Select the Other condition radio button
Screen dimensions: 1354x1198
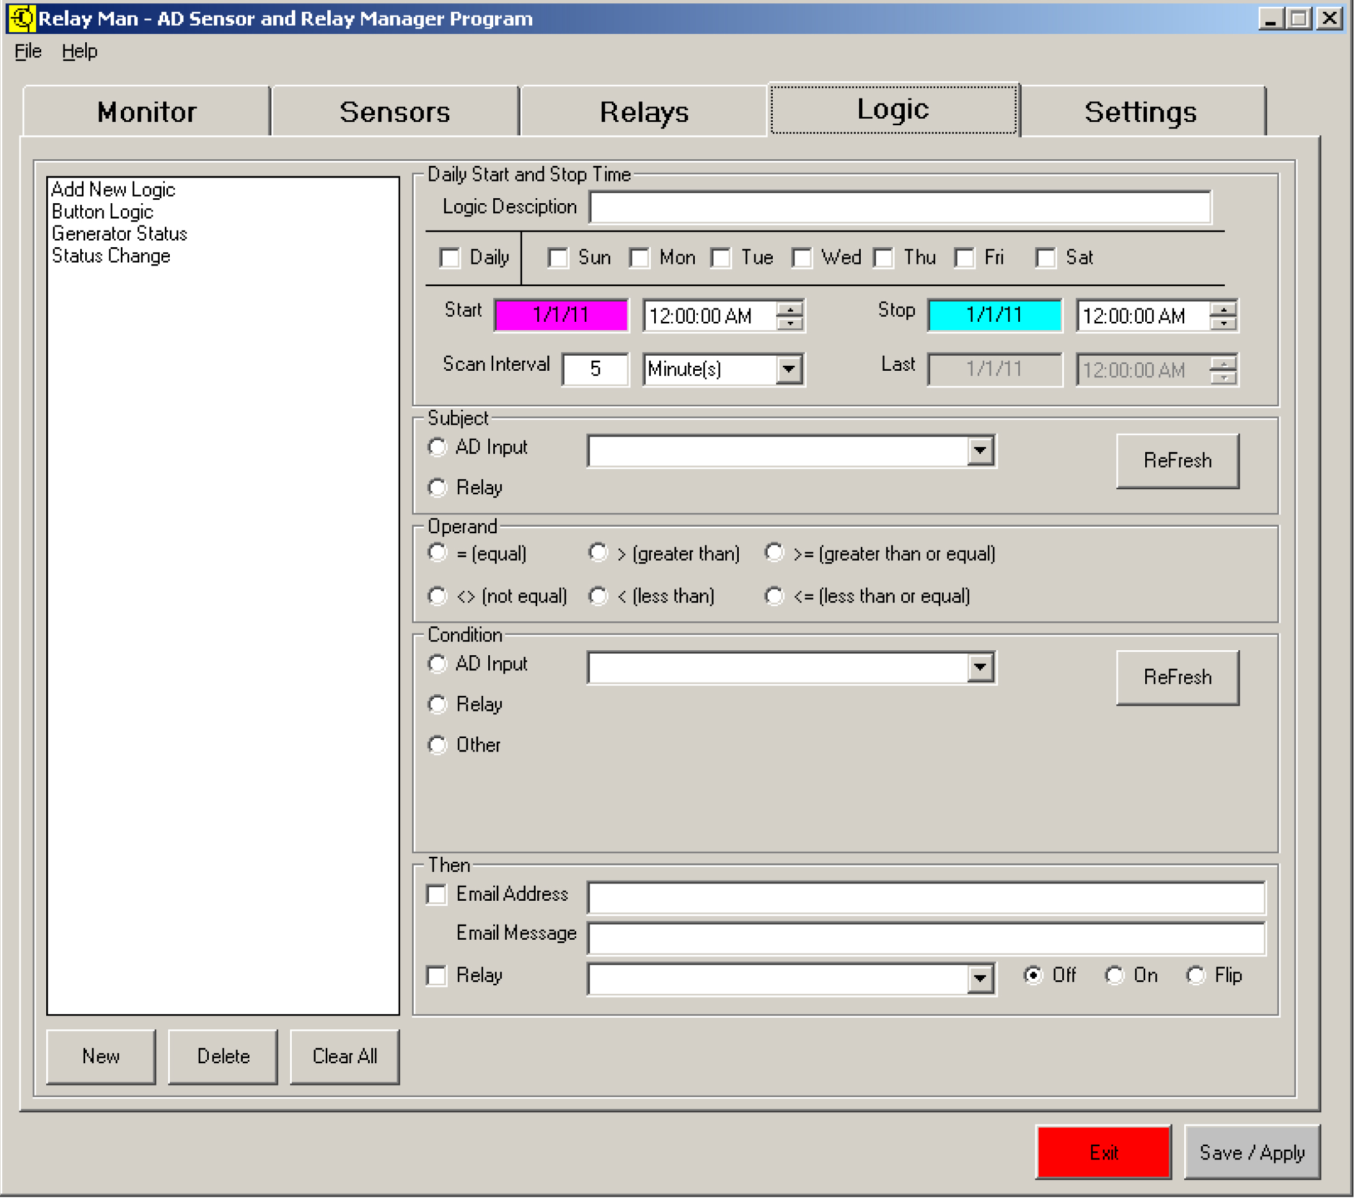coord(437,745)
